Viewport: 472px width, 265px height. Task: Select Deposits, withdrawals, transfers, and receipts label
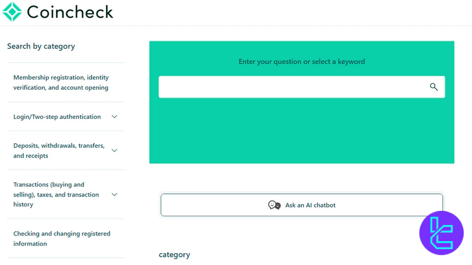click(x=59, y=151)
